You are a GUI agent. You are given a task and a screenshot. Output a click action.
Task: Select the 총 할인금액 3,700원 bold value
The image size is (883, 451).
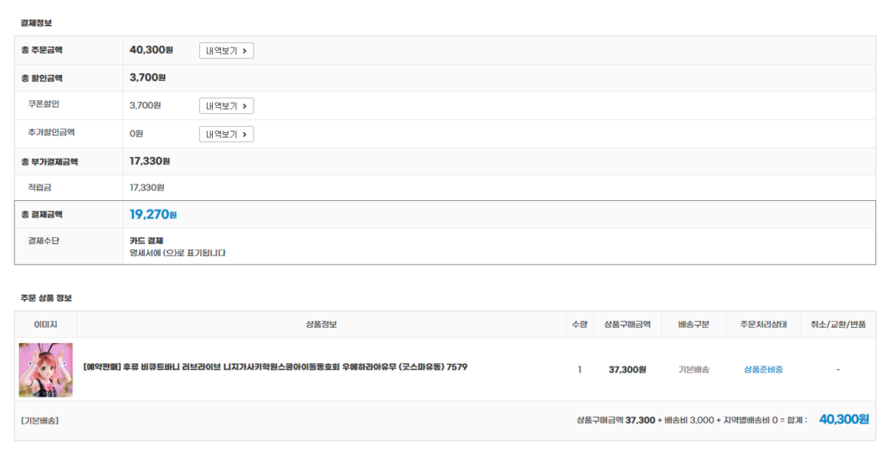pos(147,77)
